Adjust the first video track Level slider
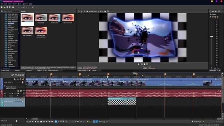 click(22, 82)
